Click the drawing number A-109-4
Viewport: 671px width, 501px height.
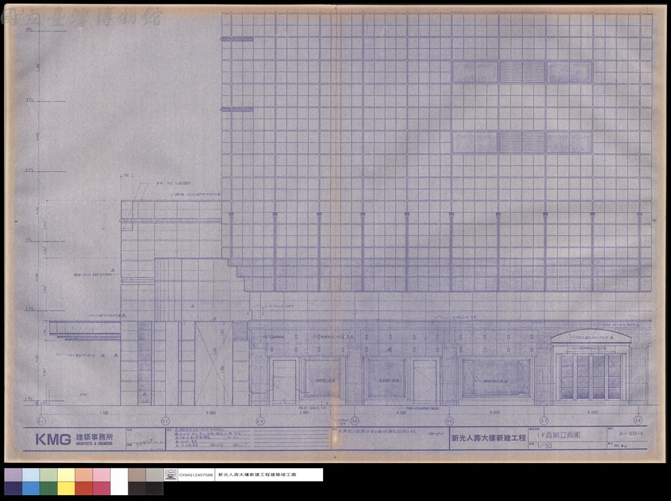pyautogui.click(x=631, y=434)
